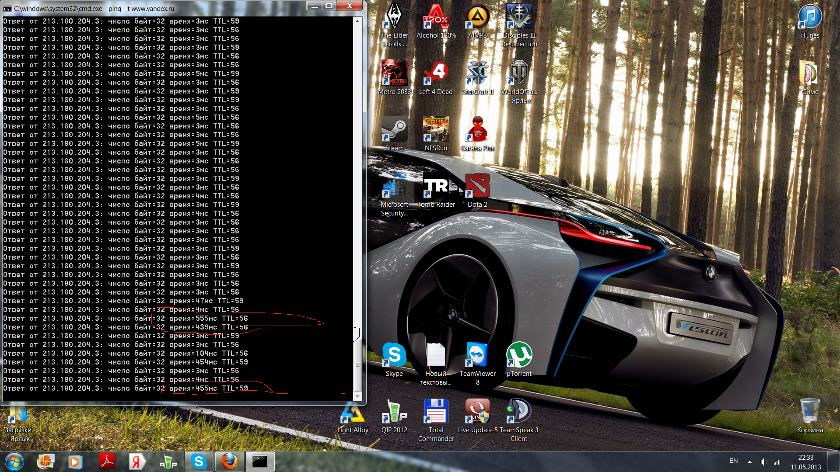Image resolution: width=840 pixels, height=472 pixels.
Task: Open the cmd.exe title bar system menu icon
Action: click(7, 8)
